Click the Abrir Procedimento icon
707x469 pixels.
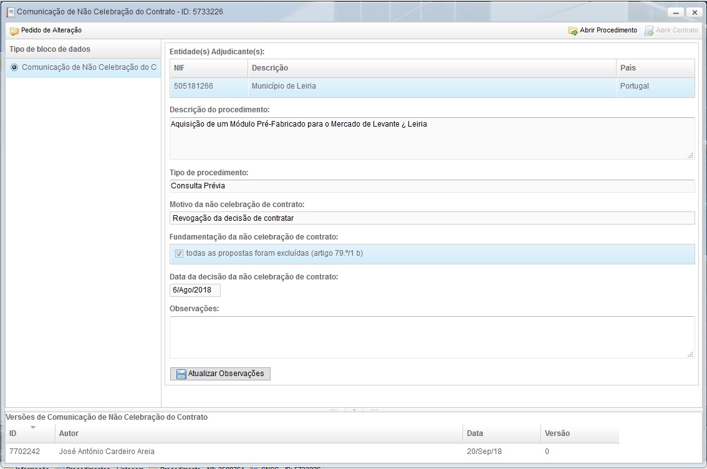point(572,31)
